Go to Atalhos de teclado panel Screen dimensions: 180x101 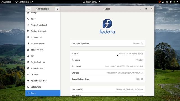click(x=43, y=31)
